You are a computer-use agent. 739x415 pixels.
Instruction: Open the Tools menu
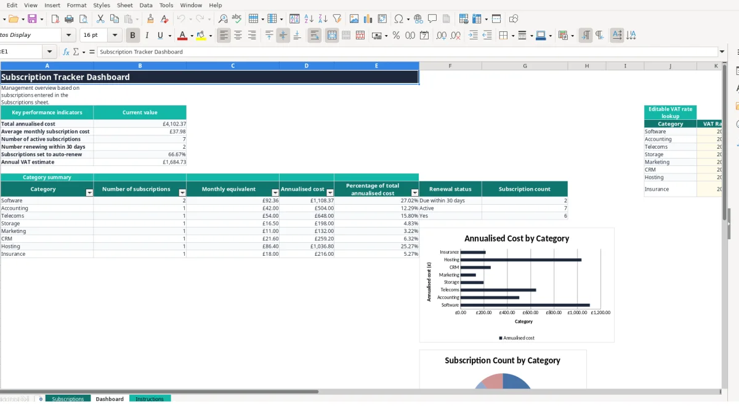coord(166,5)
